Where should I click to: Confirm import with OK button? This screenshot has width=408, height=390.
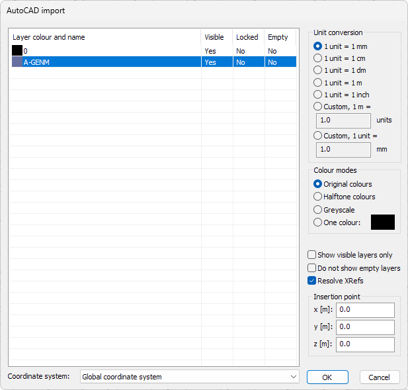coord(327,377)
